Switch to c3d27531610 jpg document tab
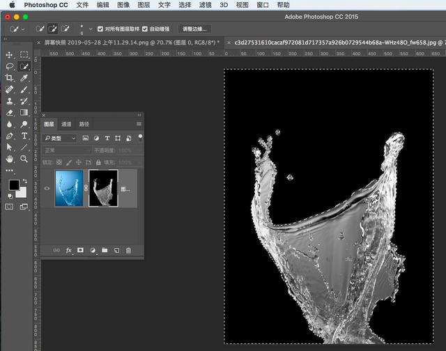 (336, 42)
